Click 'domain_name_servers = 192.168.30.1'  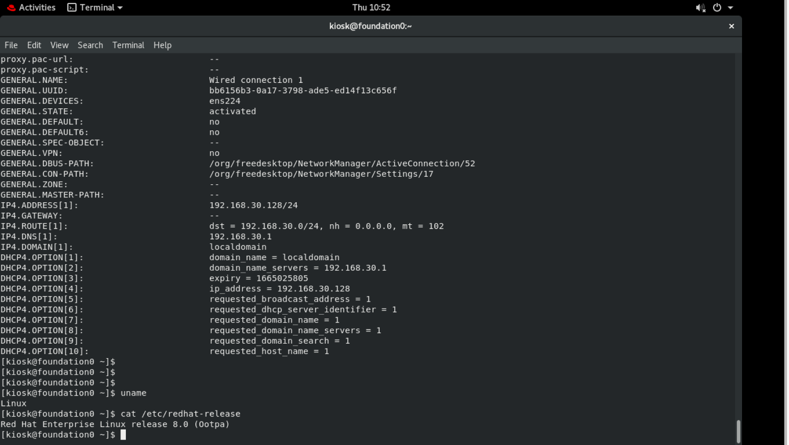click(298, 268)
